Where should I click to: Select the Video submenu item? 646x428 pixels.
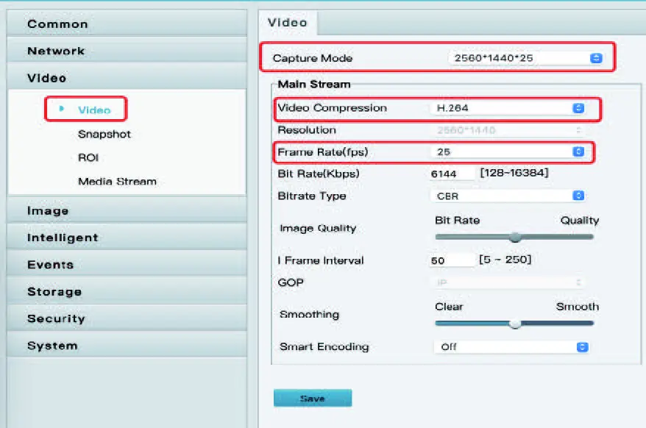pyautogui.click(x=94, y=110)
